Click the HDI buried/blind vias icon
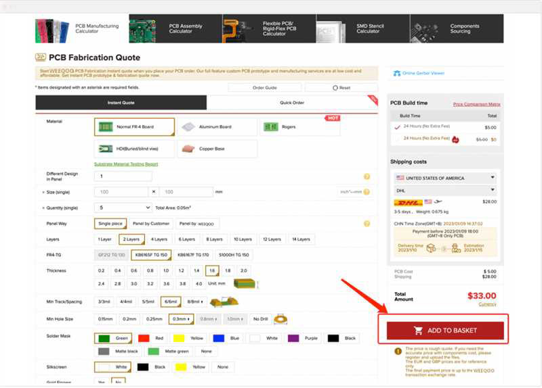542x388 pixels. tap(104, 149)
